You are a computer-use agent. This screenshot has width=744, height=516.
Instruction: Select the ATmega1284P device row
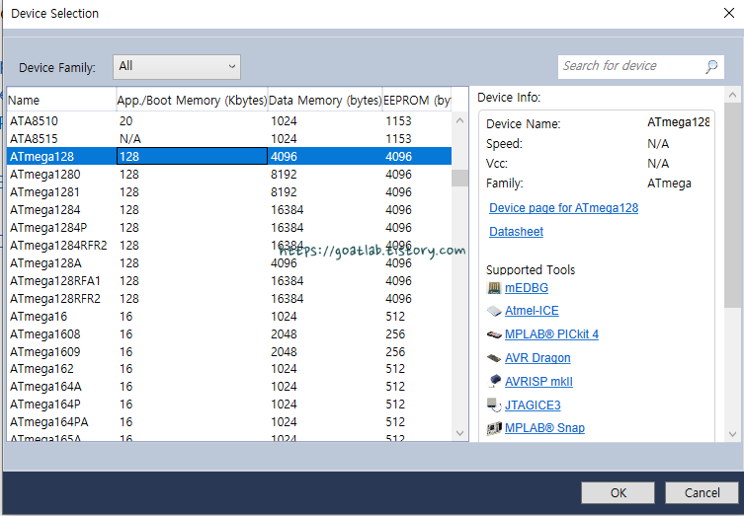[x=229, y=228]
